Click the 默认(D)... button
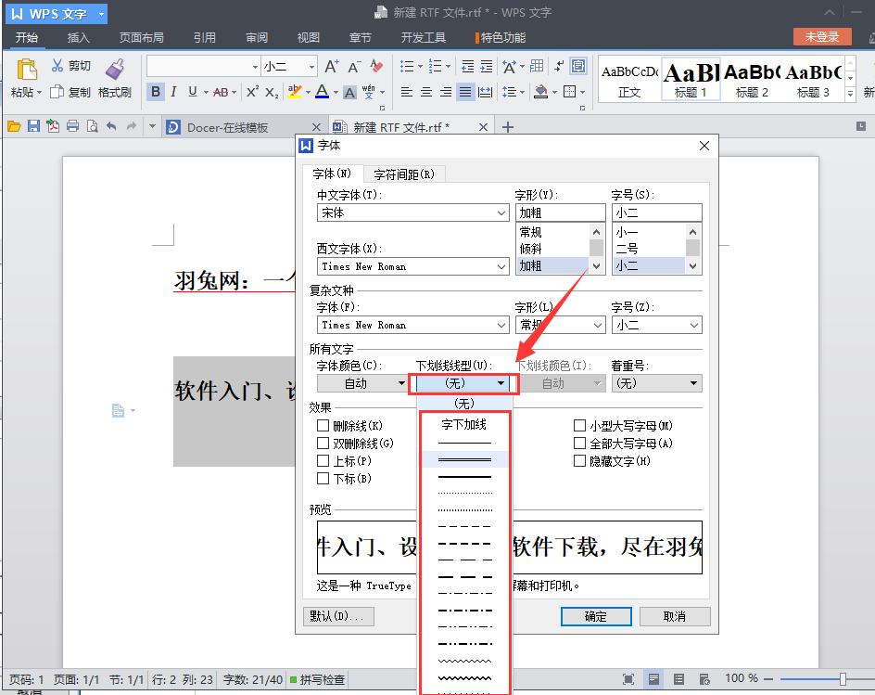This screenshot has height=695, width=875. [338, 616]
